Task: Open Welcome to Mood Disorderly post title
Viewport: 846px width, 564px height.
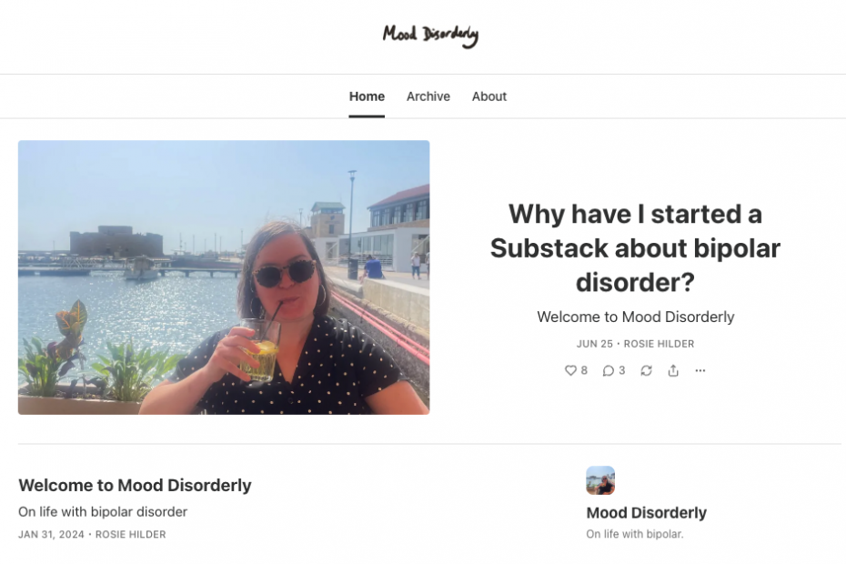Action: click(135, 485)
